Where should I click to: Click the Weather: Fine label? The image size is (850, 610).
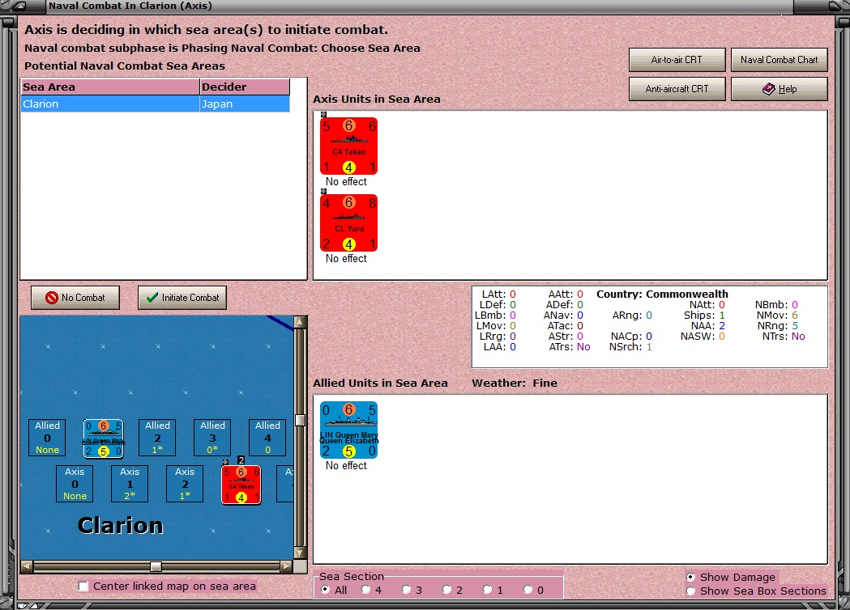[515, 383]
